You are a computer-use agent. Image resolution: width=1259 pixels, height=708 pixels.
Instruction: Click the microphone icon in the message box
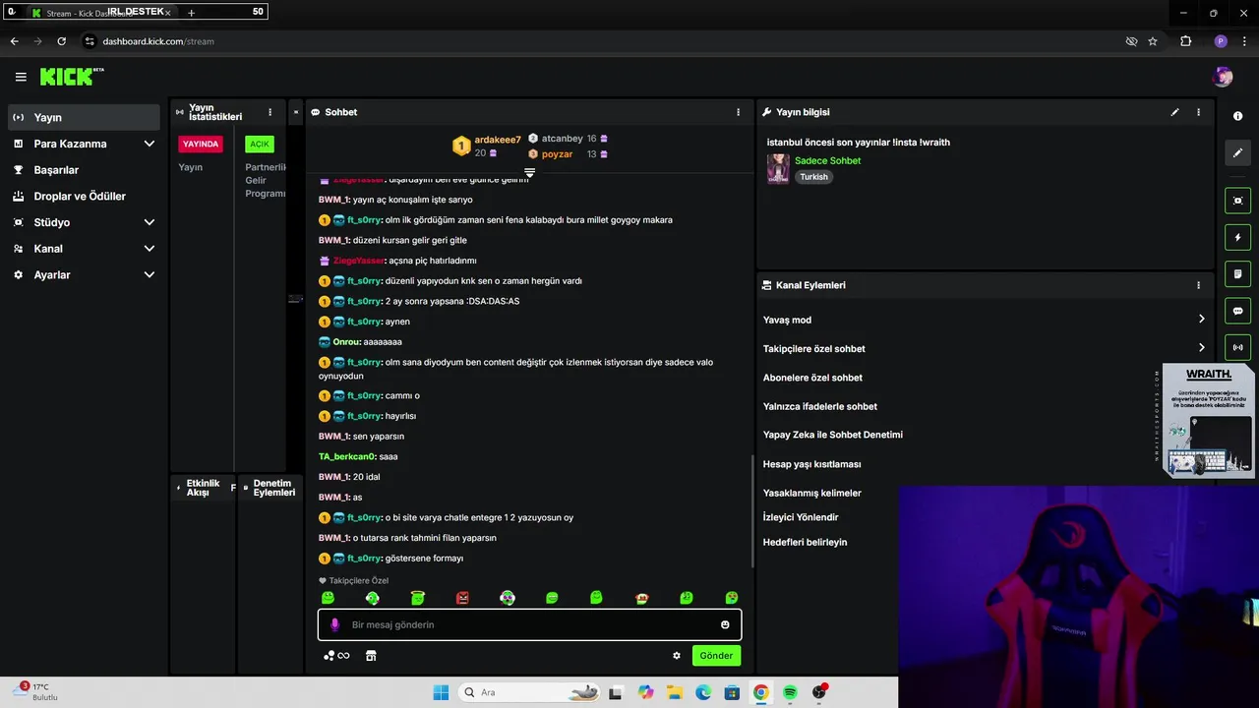click(334, 624)
